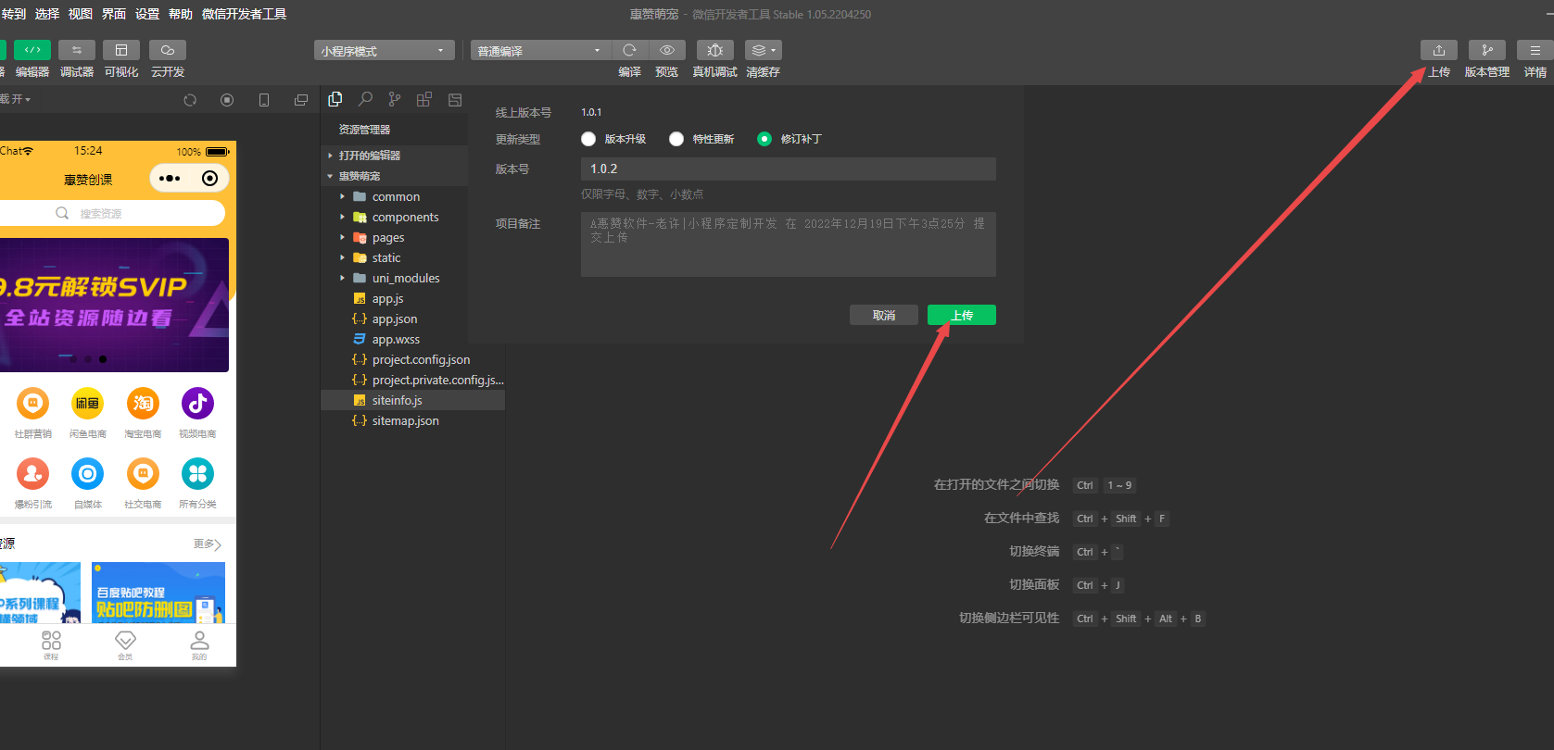Refresh the simulator
1554x750 pixels.
tap(190, 100)
